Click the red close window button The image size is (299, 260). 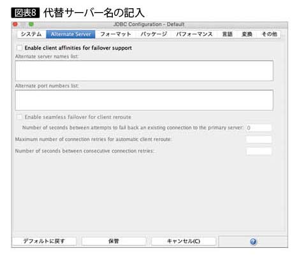(15, 24)
